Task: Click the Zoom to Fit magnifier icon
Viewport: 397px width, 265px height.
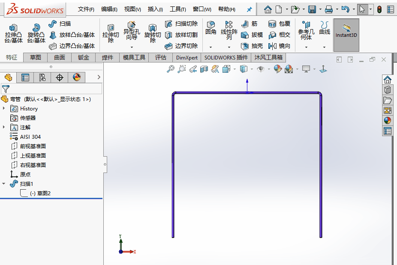Action: pos(171,69)
